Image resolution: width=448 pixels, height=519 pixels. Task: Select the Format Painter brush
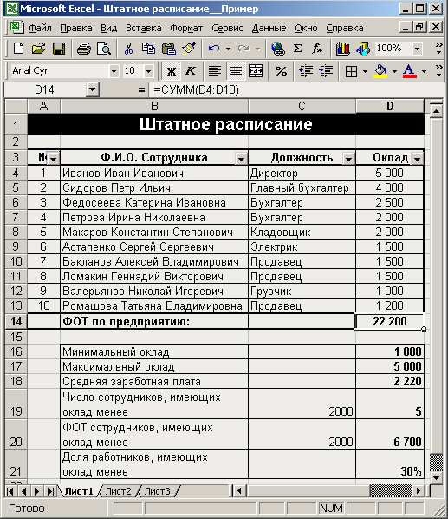[189, 49]
